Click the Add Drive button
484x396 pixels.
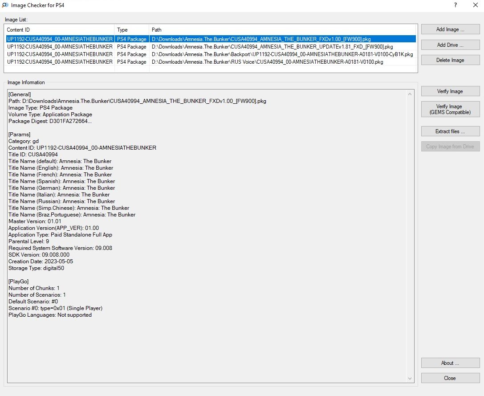point(450,45)
